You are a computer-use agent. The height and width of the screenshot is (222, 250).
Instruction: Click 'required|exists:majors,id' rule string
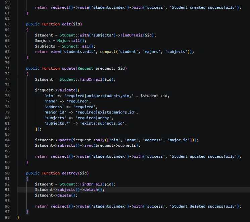pos(106,113)
